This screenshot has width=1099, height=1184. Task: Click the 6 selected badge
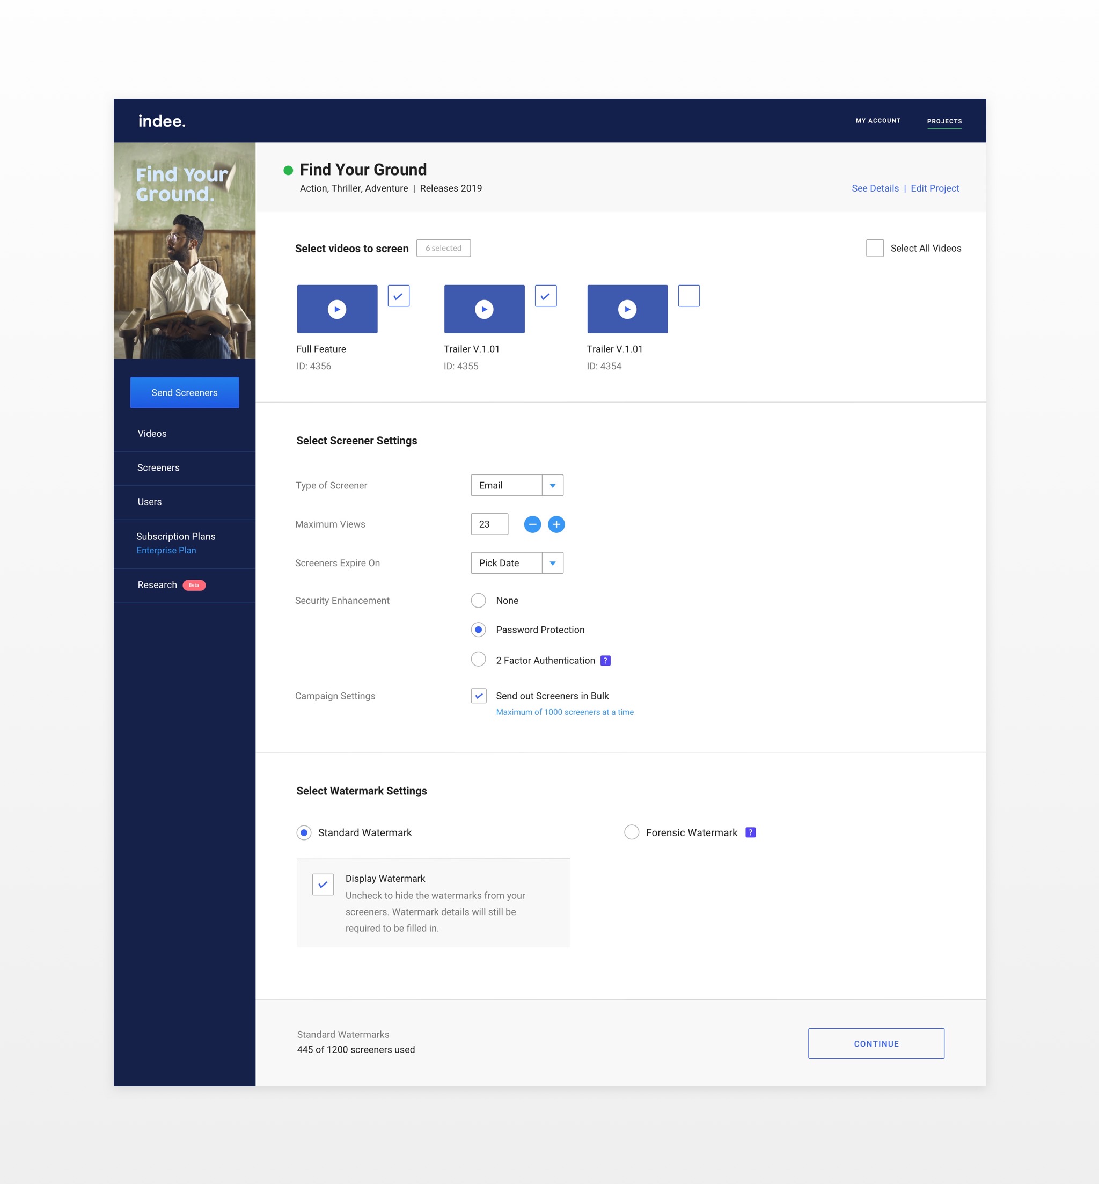pyautogui.click(x=443, y=248)
